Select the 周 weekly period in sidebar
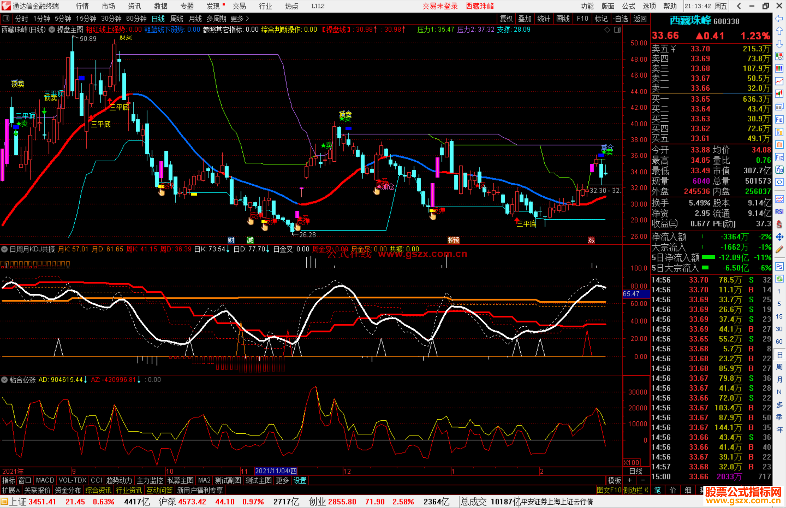This screenshot has width=786, height=508. point(779,367)
